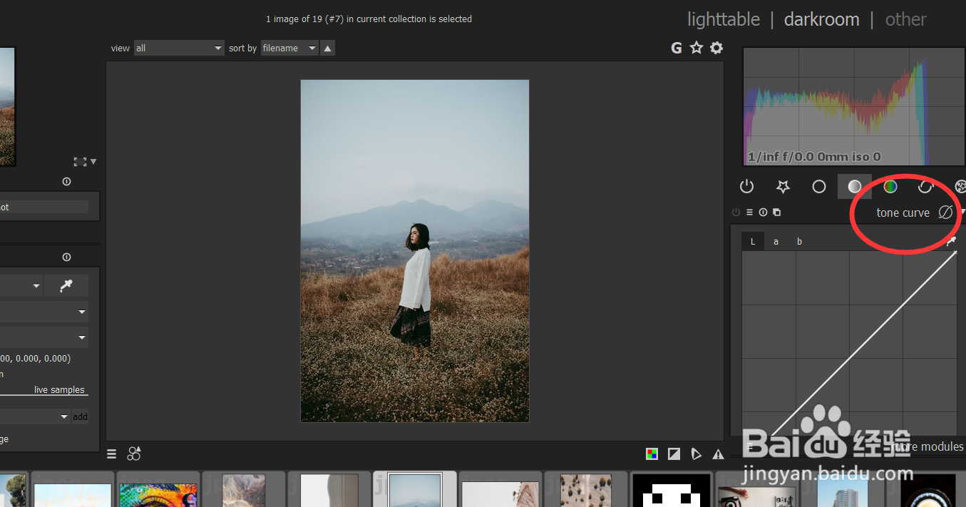Viewport: 966px width, 507px height.
Task: Create new tone curve module instance
Action: tap(776, 212)
